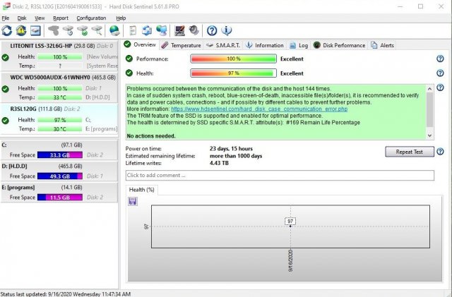Switch to the S.M.A.R.T. tab
The width and height of the screenshot is (452, 297).
point(222,45)
